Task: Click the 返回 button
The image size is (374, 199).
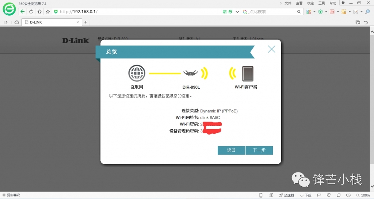Action: 231,150
